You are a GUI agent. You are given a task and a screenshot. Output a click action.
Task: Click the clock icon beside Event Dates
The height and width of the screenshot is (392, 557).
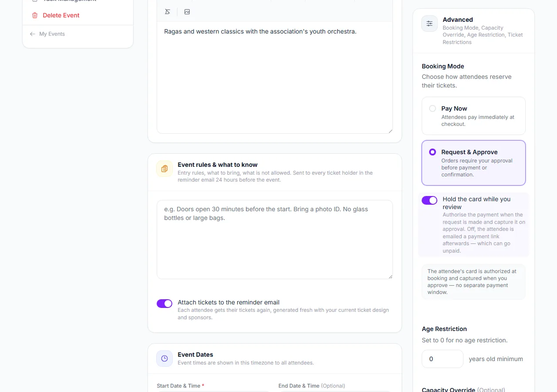coord(164,358)
